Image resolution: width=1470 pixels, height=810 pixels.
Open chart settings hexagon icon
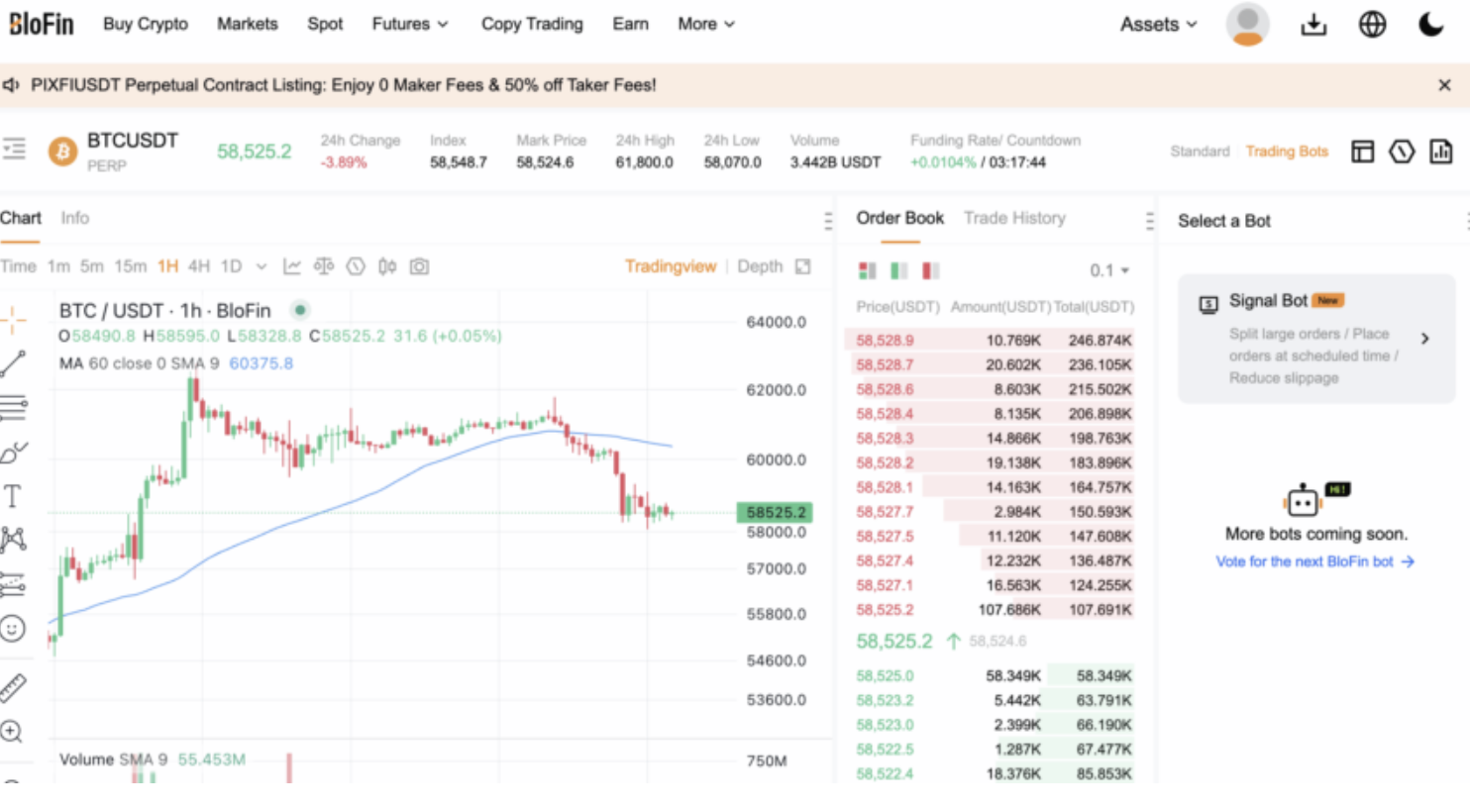coord(356,266)
